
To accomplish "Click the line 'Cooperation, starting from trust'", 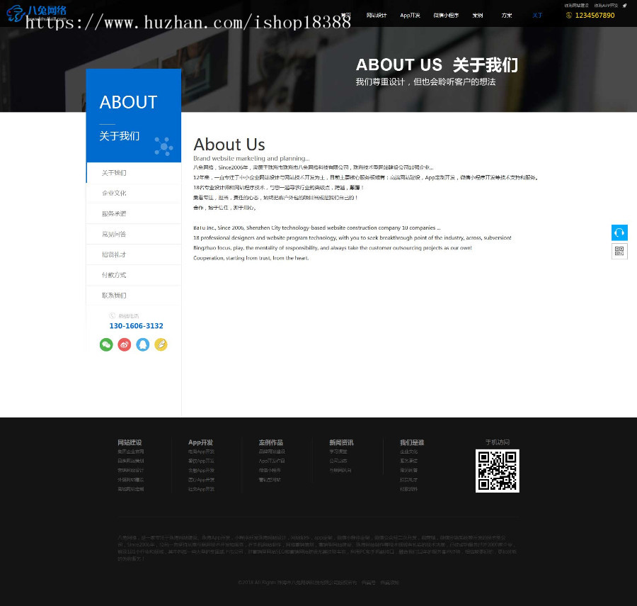I will coord(251,258).
